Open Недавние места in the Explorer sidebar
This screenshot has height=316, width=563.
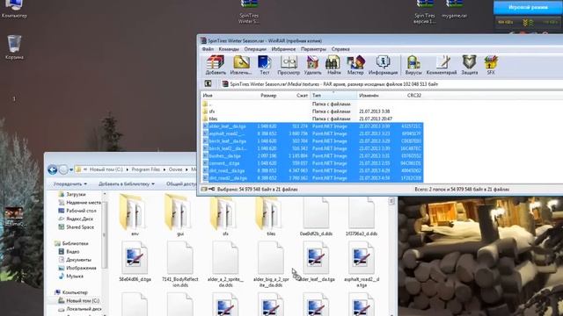click(79, 203)
